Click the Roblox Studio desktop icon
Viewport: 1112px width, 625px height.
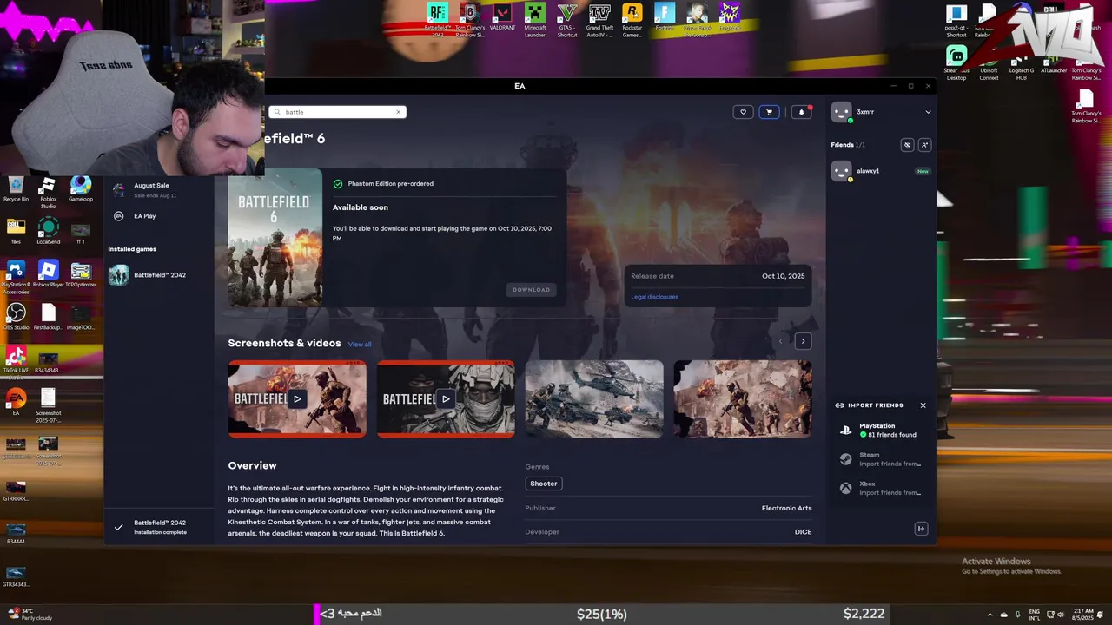(x=48, y=193)
